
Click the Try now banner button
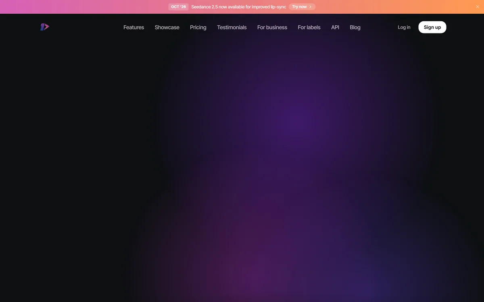coord(302,7)
